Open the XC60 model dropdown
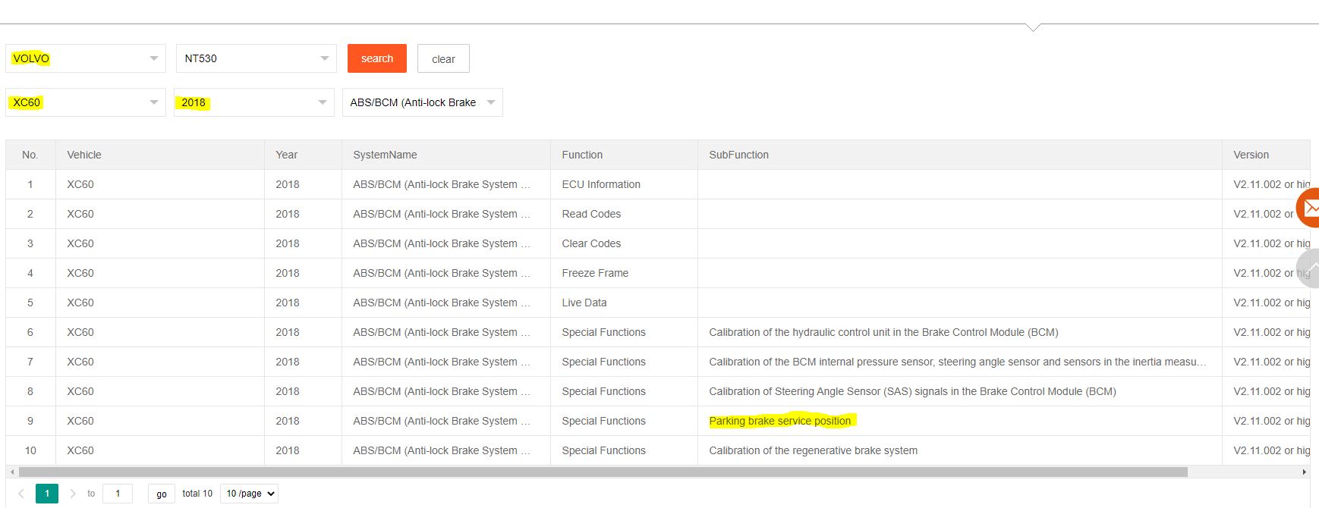This screenshot has height=508, width=1319. pyautogui.click(x=86, y=102)
